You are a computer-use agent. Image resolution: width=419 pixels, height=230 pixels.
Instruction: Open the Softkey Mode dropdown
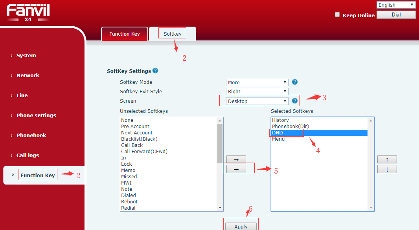(257, 82)
